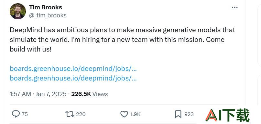The height and width of the screenshot is (124, 261).
Task: Click the bookmark count 923
Action: pyautogui.click(x=189, y=114)
